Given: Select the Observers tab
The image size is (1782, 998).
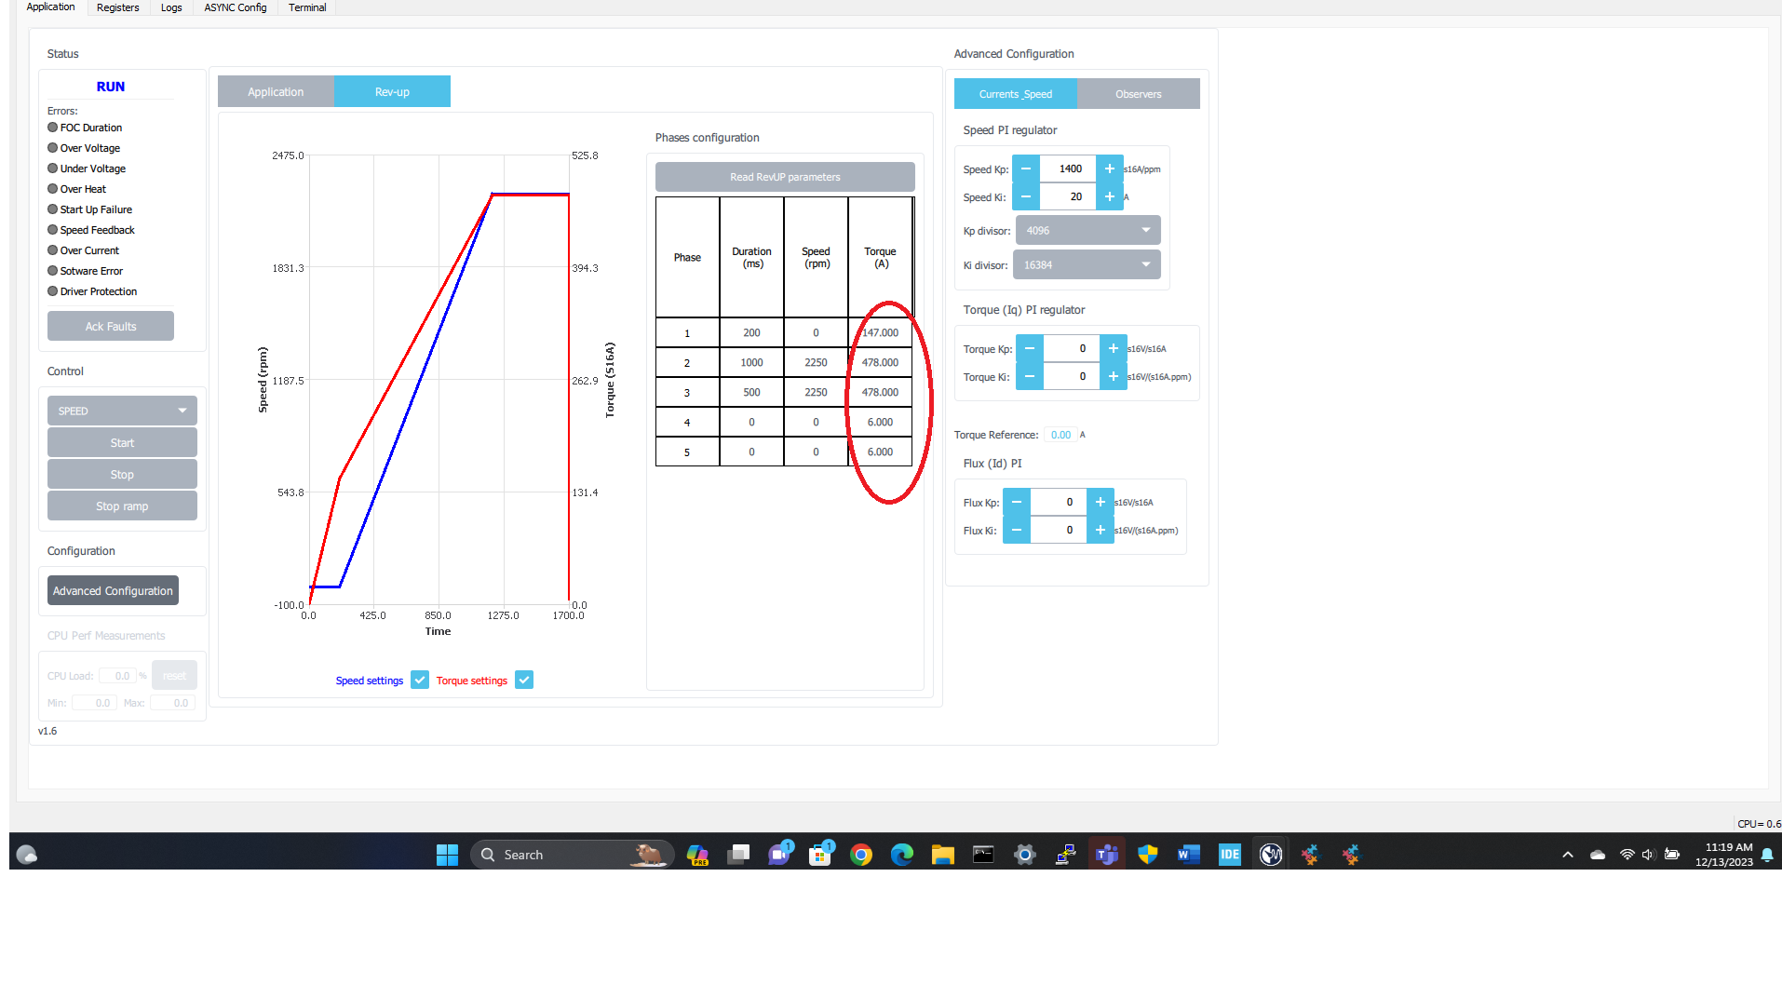Looking at the screenshot, I should [1138, 94].
